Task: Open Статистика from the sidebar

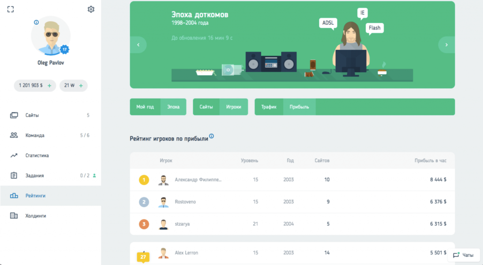Action: point(37,155)
